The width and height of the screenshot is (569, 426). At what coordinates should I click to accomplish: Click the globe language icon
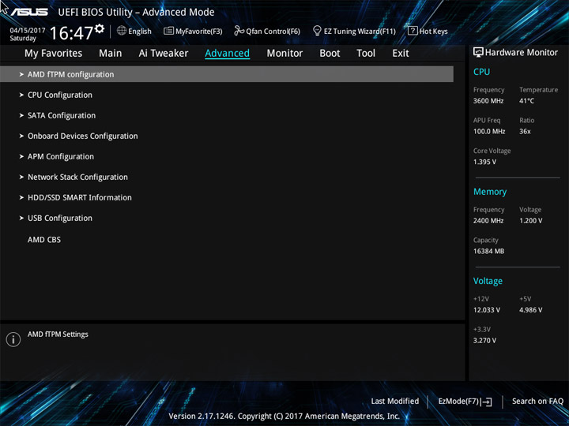click(x=122, y=31)
